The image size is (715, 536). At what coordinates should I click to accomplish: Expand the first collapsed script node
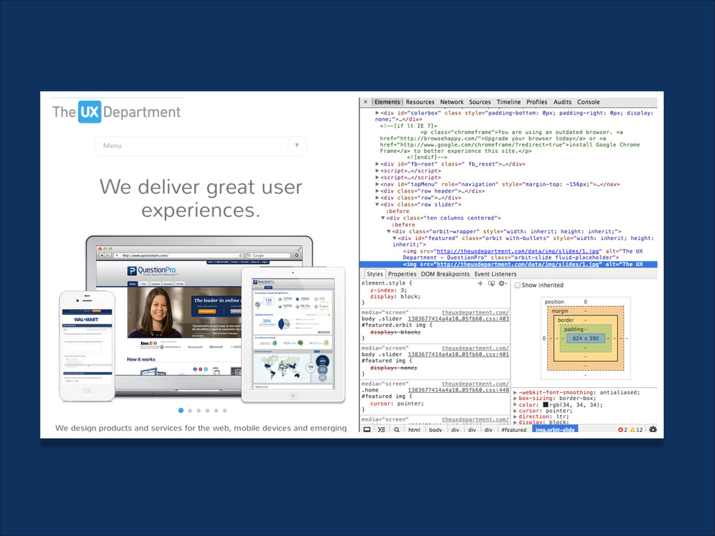pyautogui.click(x=377, y=171)
